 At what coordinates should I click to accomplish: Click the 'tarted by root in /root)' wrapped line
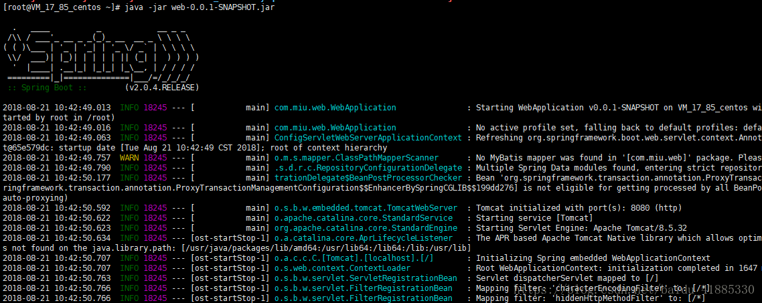59,118
